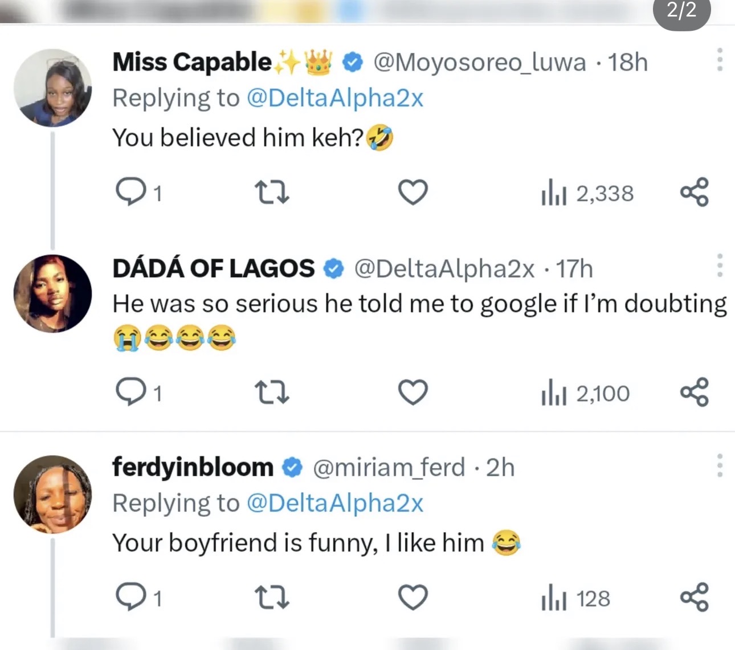View Miss Capable's profile via her username
735x650 pixels.
pos(479,62)
